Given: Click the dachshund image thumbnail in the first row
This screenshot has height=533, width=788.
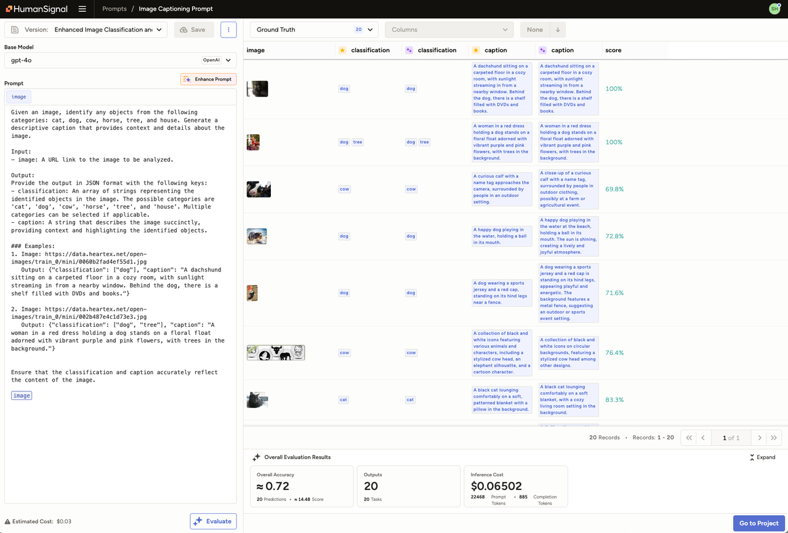Looking at the screenshot, I should pyautogui.click(x=257, y=89).
